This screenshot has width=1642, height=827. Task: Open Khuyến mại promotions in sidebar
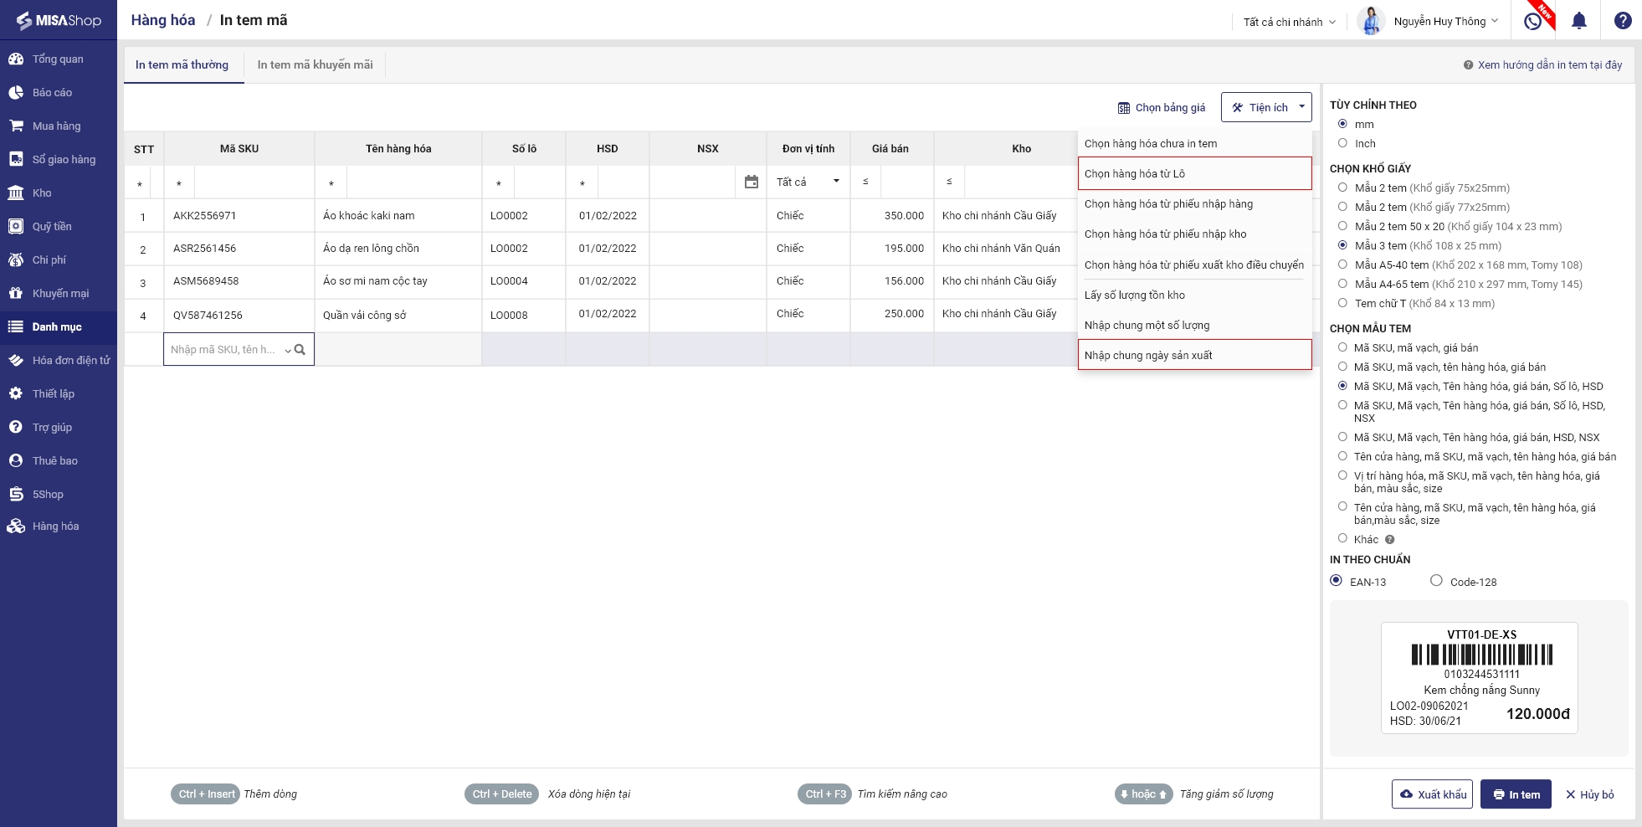60,294
